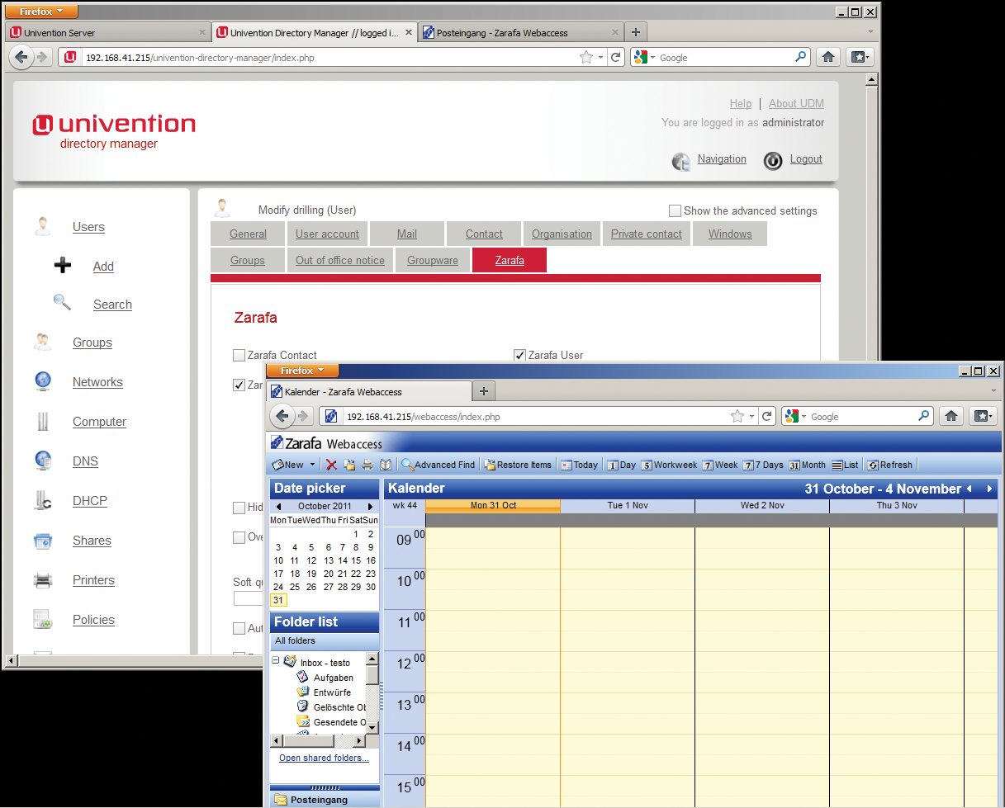The width and height of the screenshot is (1005, 808).
Task: Open the Mail tab in Directory Manager
Action: [406, 233]
